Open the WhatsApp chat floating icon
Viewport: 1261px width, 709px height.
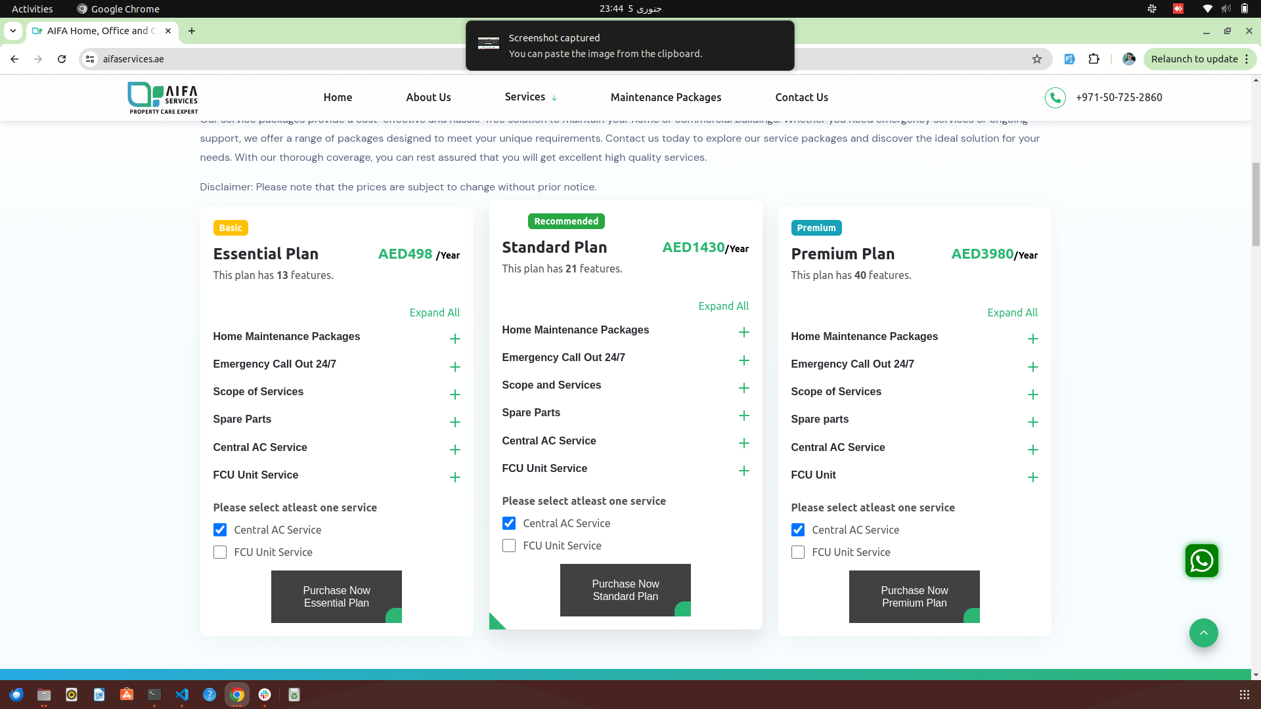[x=1201, y=561]
